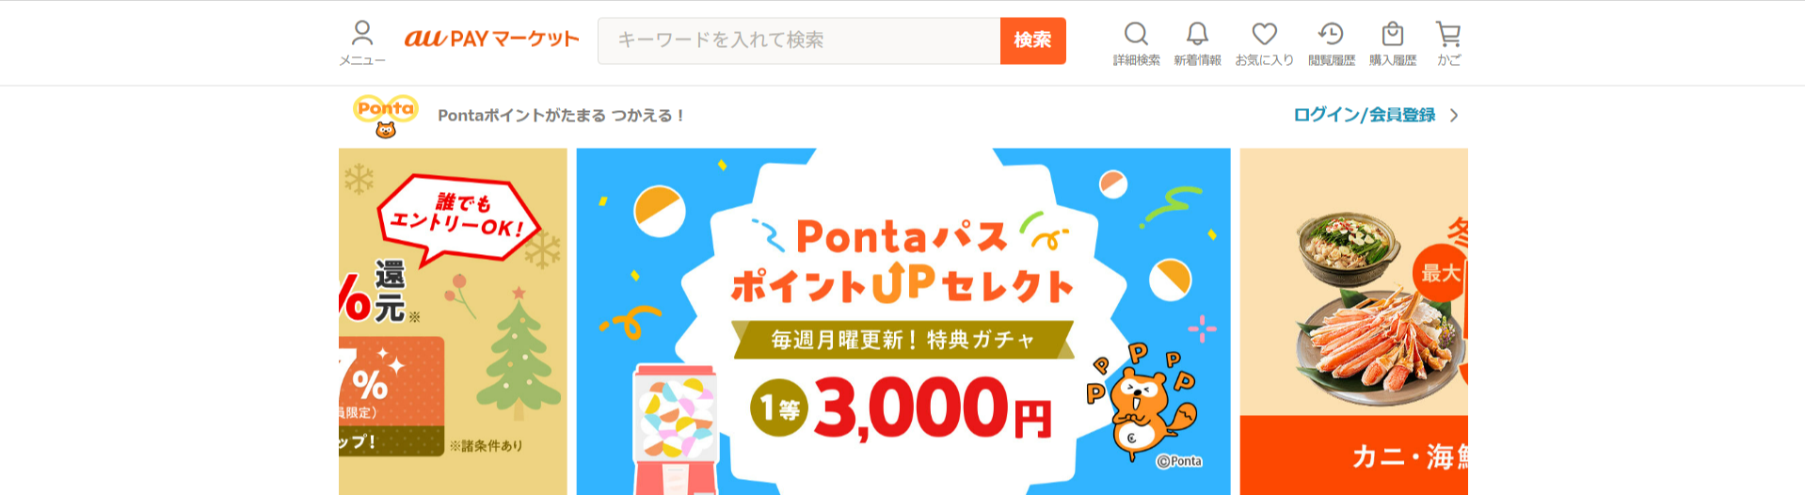Click the au PAY マーケット logo
This screenshot has width=1805, height=495.
pos(491,39)
